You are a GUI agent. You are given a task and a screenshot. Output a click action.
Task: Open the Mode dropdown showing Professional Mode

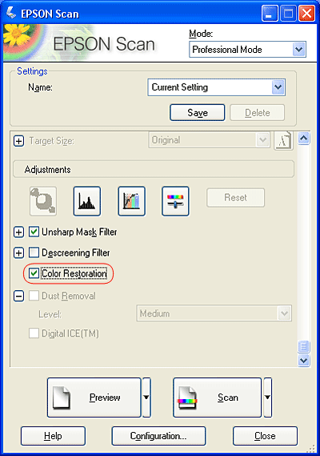pos(247,50)
